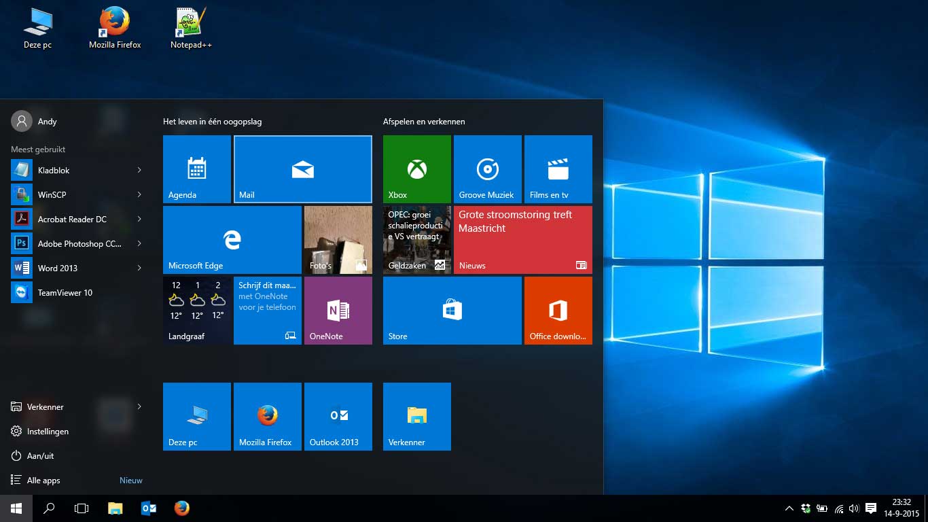This screenshot has width=928, height=522.
Task: Open the Landgraaf weather tile
Action: pyautogui.click(x=197, y=311)
